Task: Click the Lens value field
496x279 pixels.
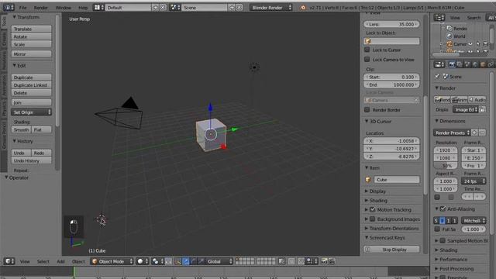Action: [391, 24]
